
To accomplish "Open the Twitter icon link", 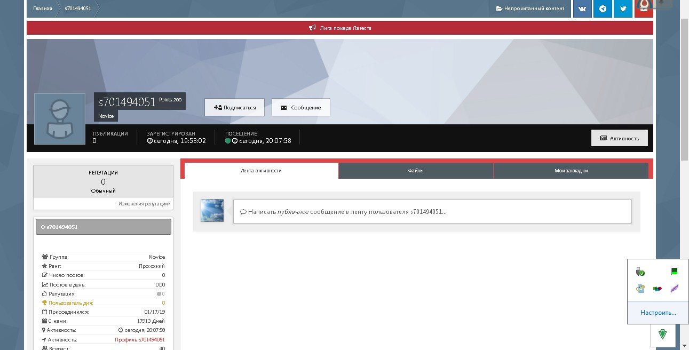I will tap(623, 9).
